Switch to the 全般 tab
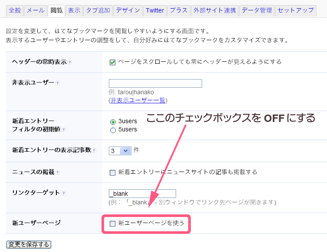The height and width of the screenshot is (252, 327). (x=15, y=11)
